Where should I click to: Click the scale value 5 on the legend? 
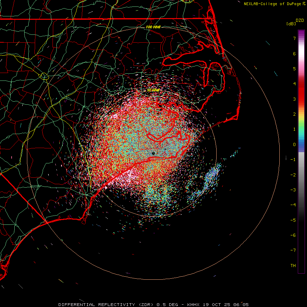294,69
